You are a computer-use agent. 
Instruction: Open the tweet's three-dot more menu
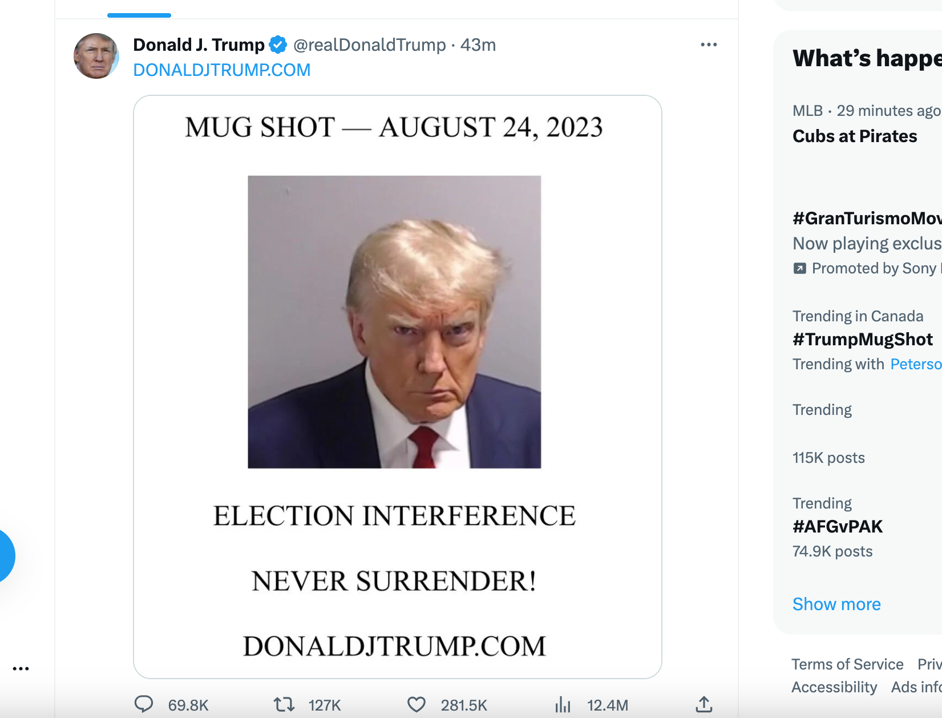point(709,45)
